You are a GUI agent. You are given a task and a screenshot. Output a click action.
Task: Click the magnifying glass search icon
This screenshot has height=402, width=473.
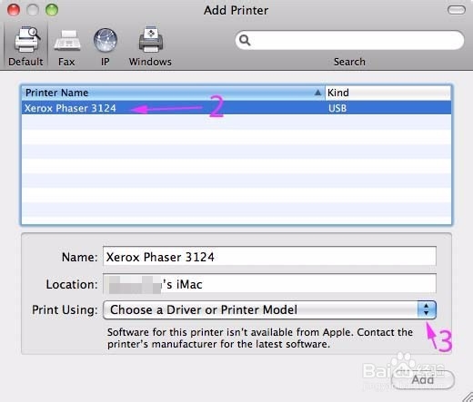point(245,40)
